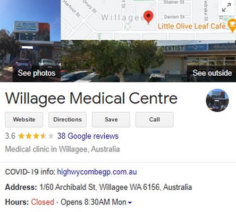The image size is (236, 212).
Task: Click Little Olive Leaf Cafe map label
Action: pyautogui.click(x=192, y=26)
